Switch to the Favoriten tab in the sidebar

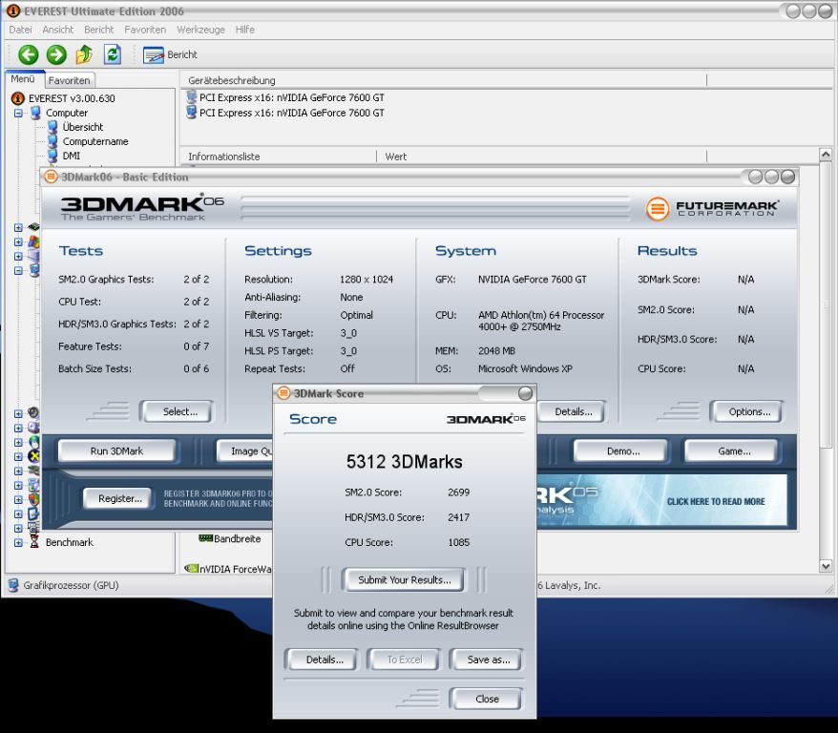(69, 81)
